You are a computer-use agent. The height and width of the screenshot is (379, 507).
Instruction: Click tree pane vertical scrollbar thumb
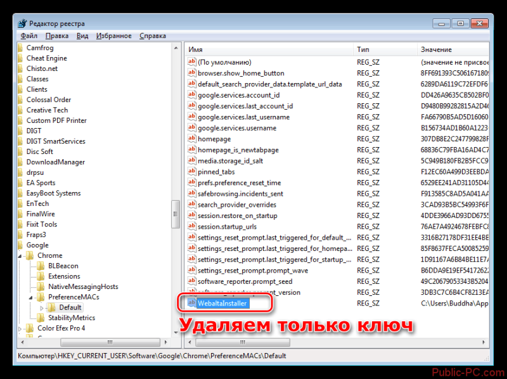click(176, 214)
